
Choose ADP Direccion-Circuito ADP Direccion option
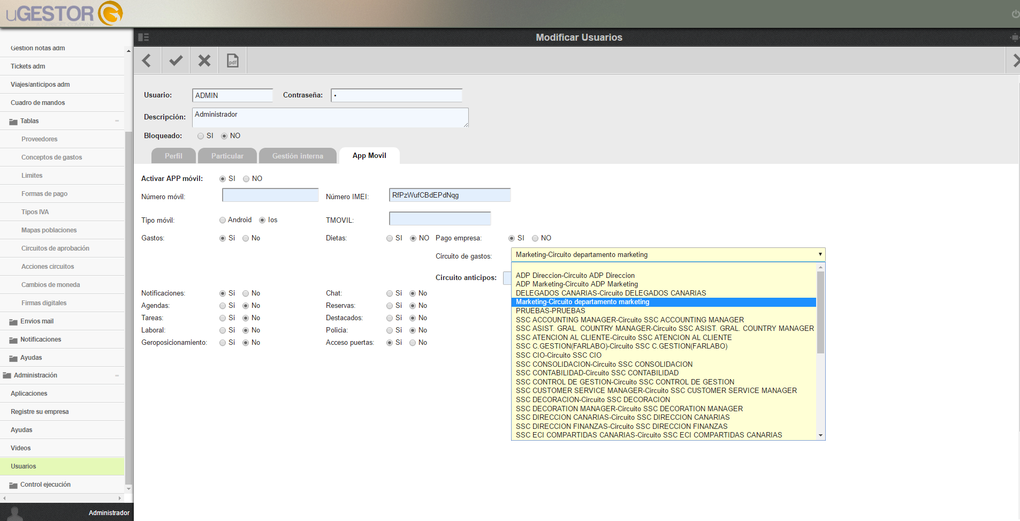(x=664, y=275)
